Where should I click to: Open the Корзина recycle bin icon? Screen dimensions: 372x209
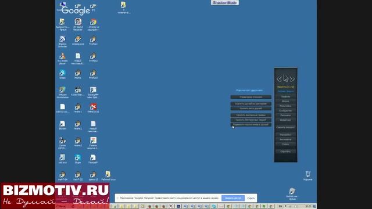(x=307, y=175)
